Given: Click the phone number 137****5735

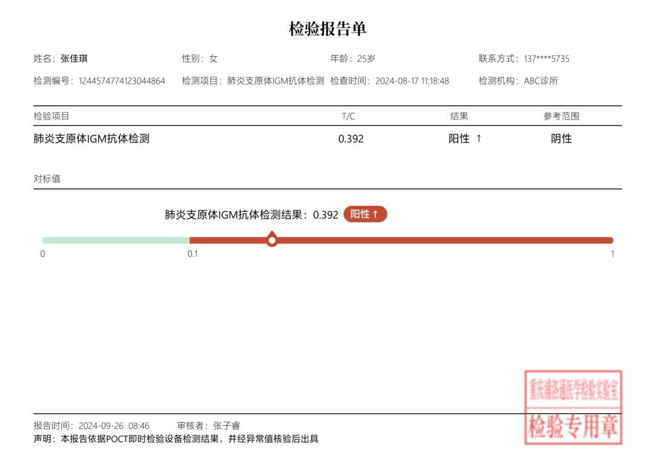Looking at the screenshot, I should pyautogui.click(x=546, y=59).
